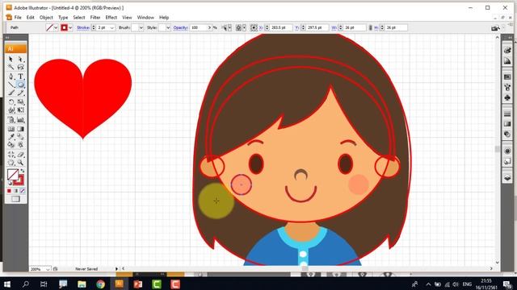
Task: Open the Object menu
Action: point(46,18)
